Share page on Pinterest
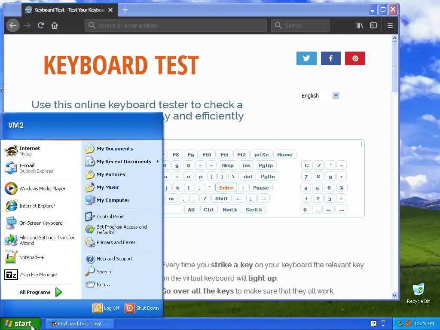Viewport: 440px width, 330px height. [x=355, y=58]
